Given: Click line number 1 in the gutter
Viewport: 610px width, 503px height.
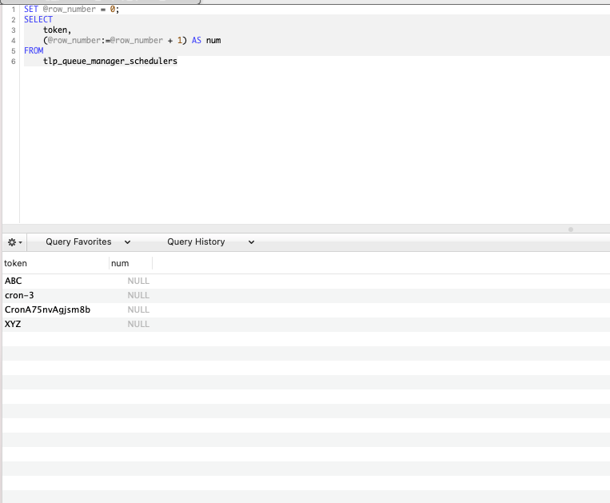Looking at the screenshot, I should pyautogui.click(x=14, y=10).
